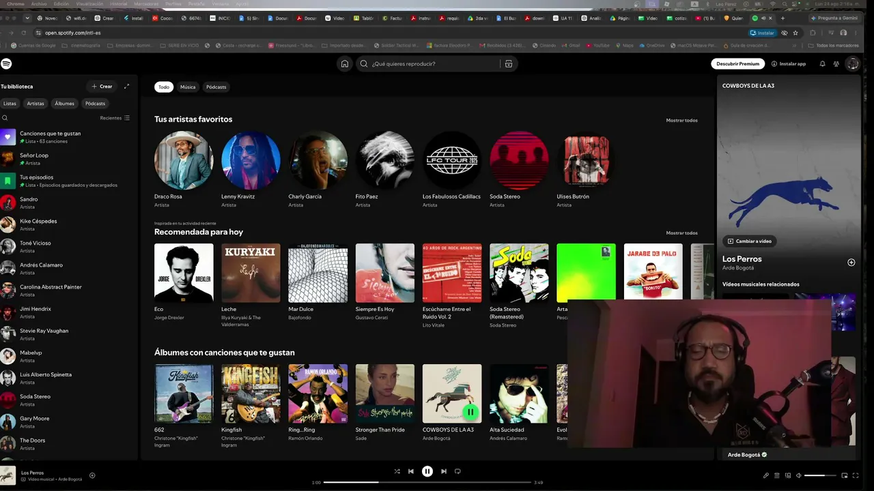Open Tus episodios in the library
The width and height of the screenshot is (874, 491).
[68, 181]
